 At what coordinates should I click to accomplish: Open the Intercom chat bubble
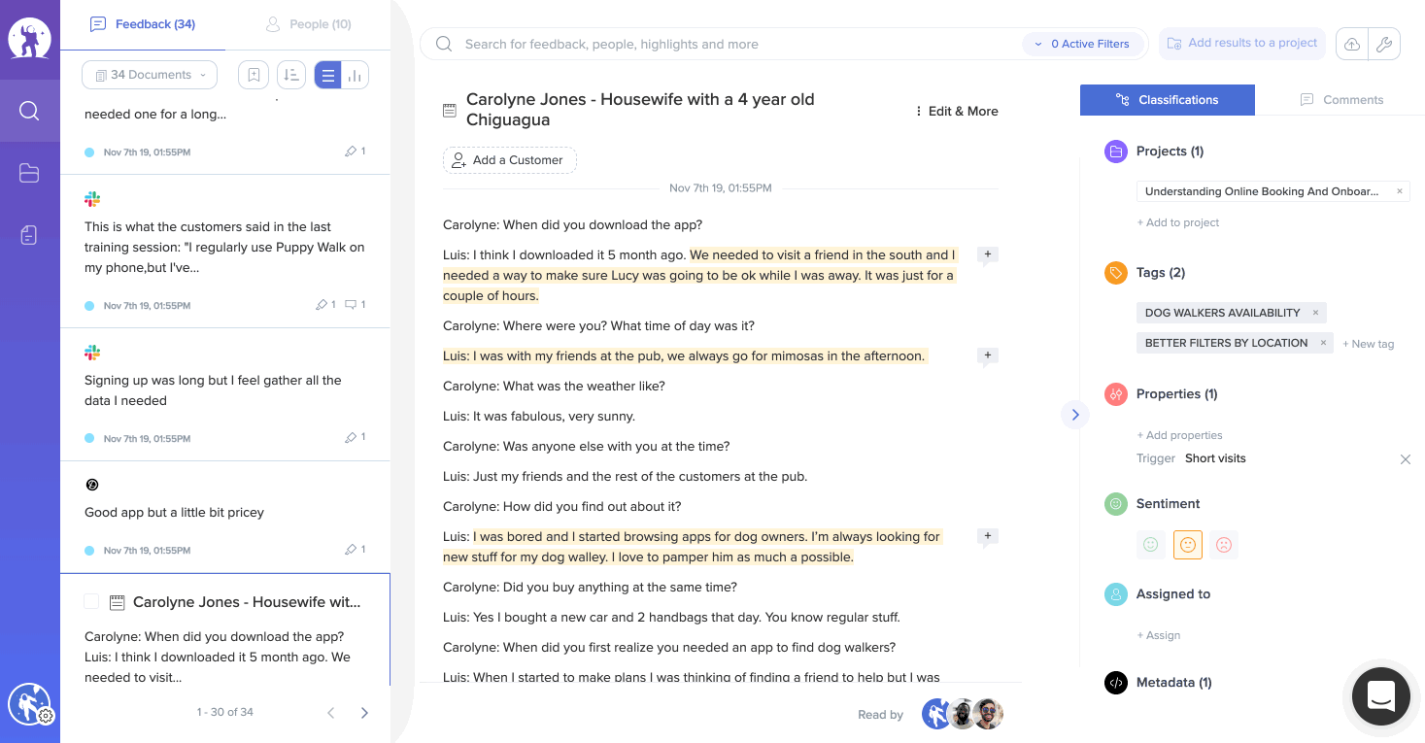click(1381, 696)
